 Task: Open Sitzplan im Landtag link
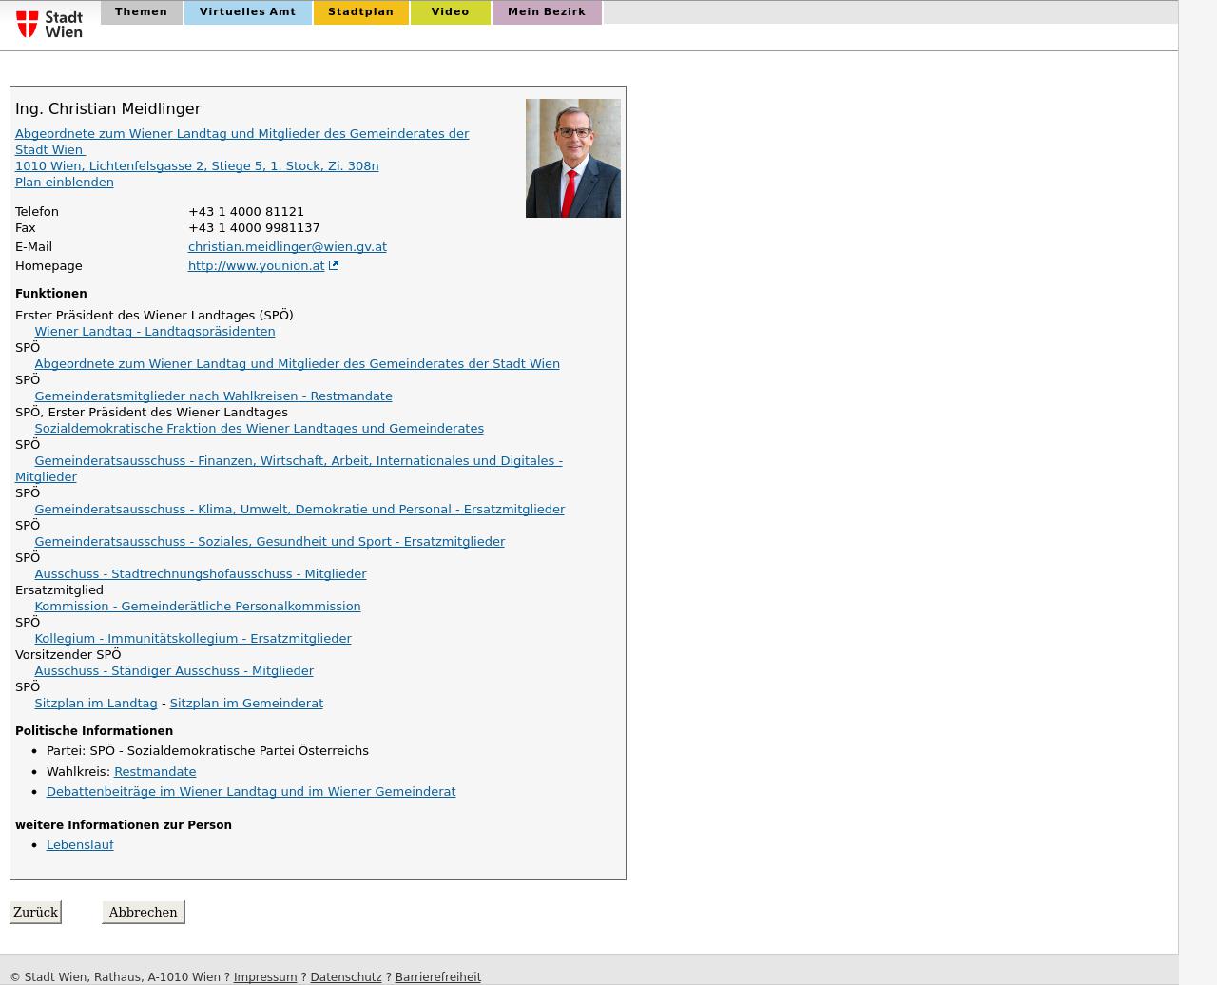[x=95, y=704]
